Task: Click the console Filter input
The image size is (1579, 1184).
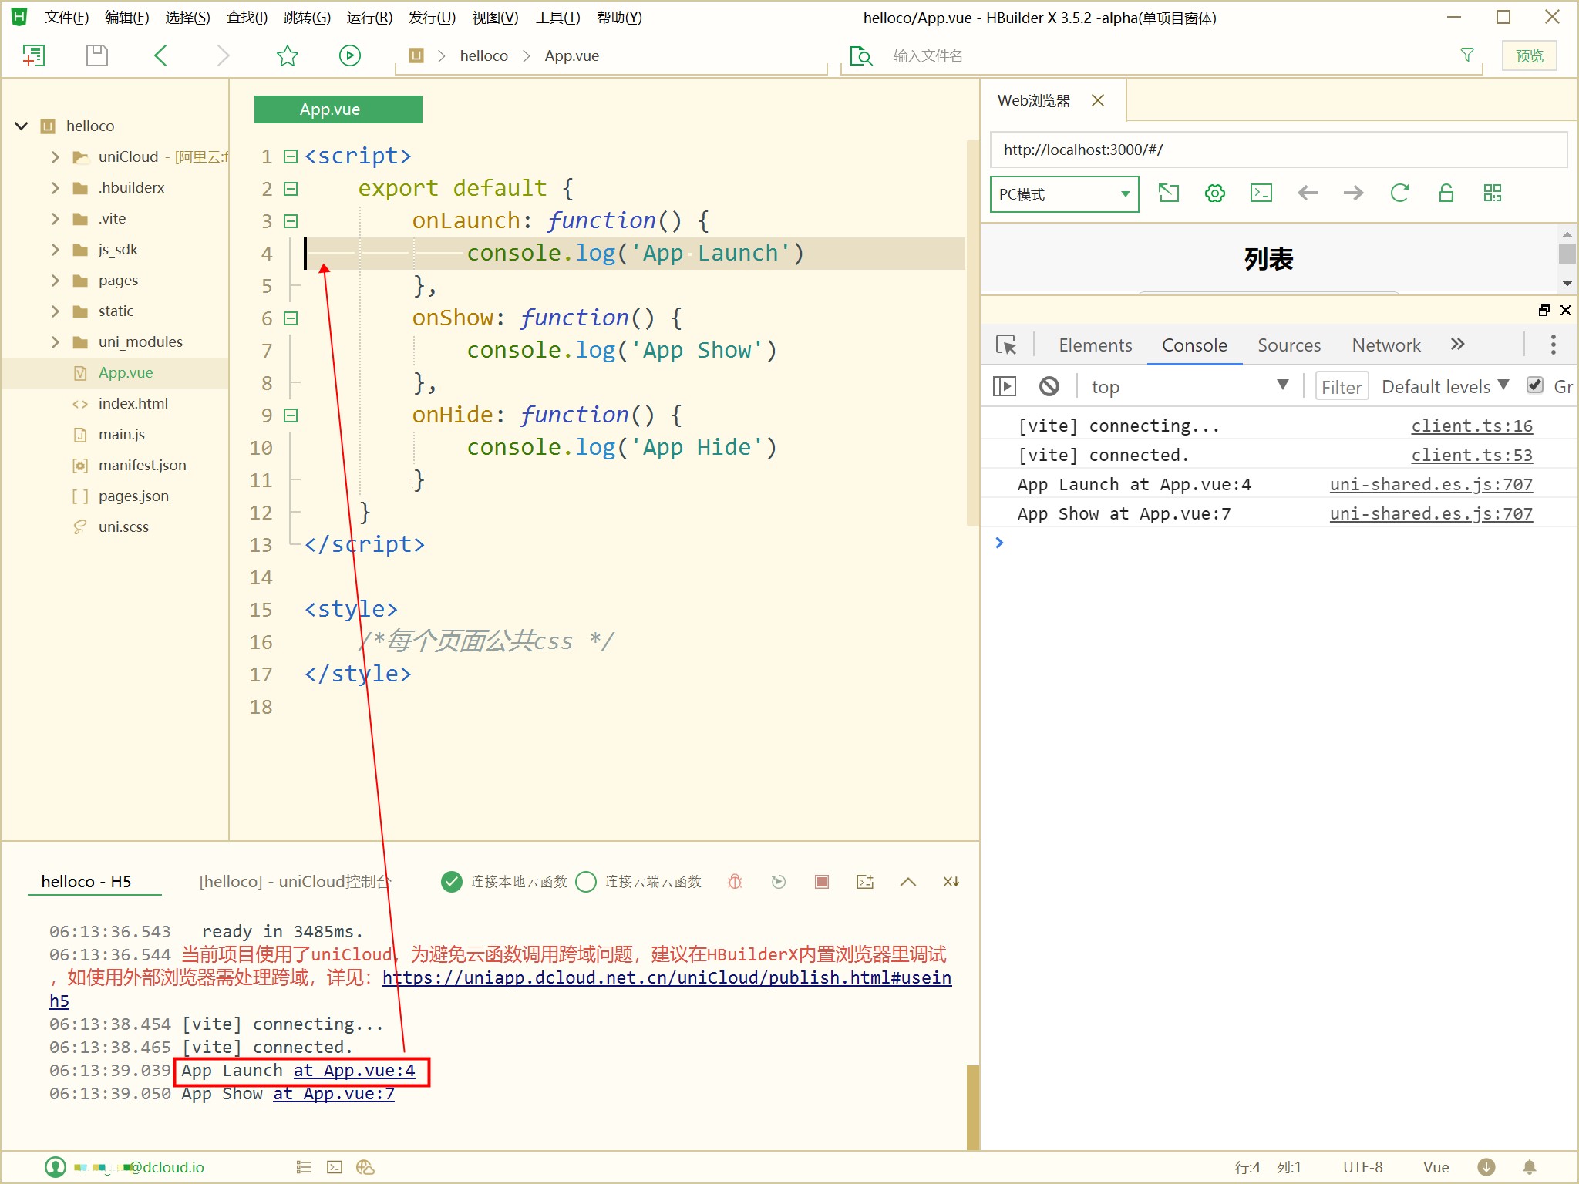Action: 1342,386
